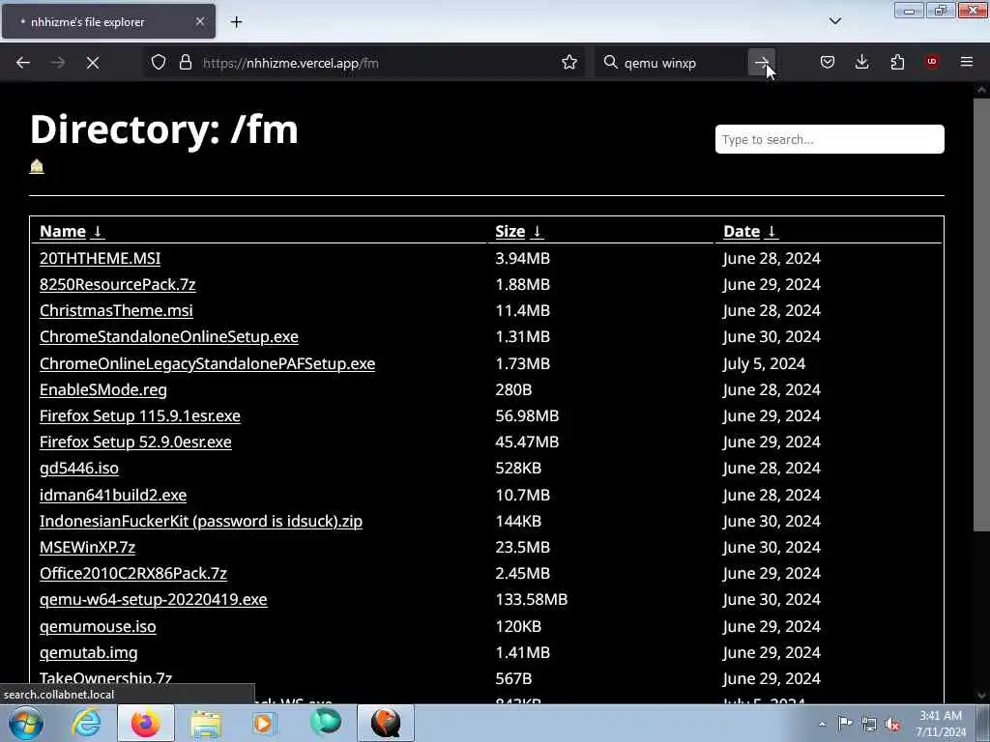Bookmark this page with the star
Viewport: 990px width, 742px height.
point(569,63)
